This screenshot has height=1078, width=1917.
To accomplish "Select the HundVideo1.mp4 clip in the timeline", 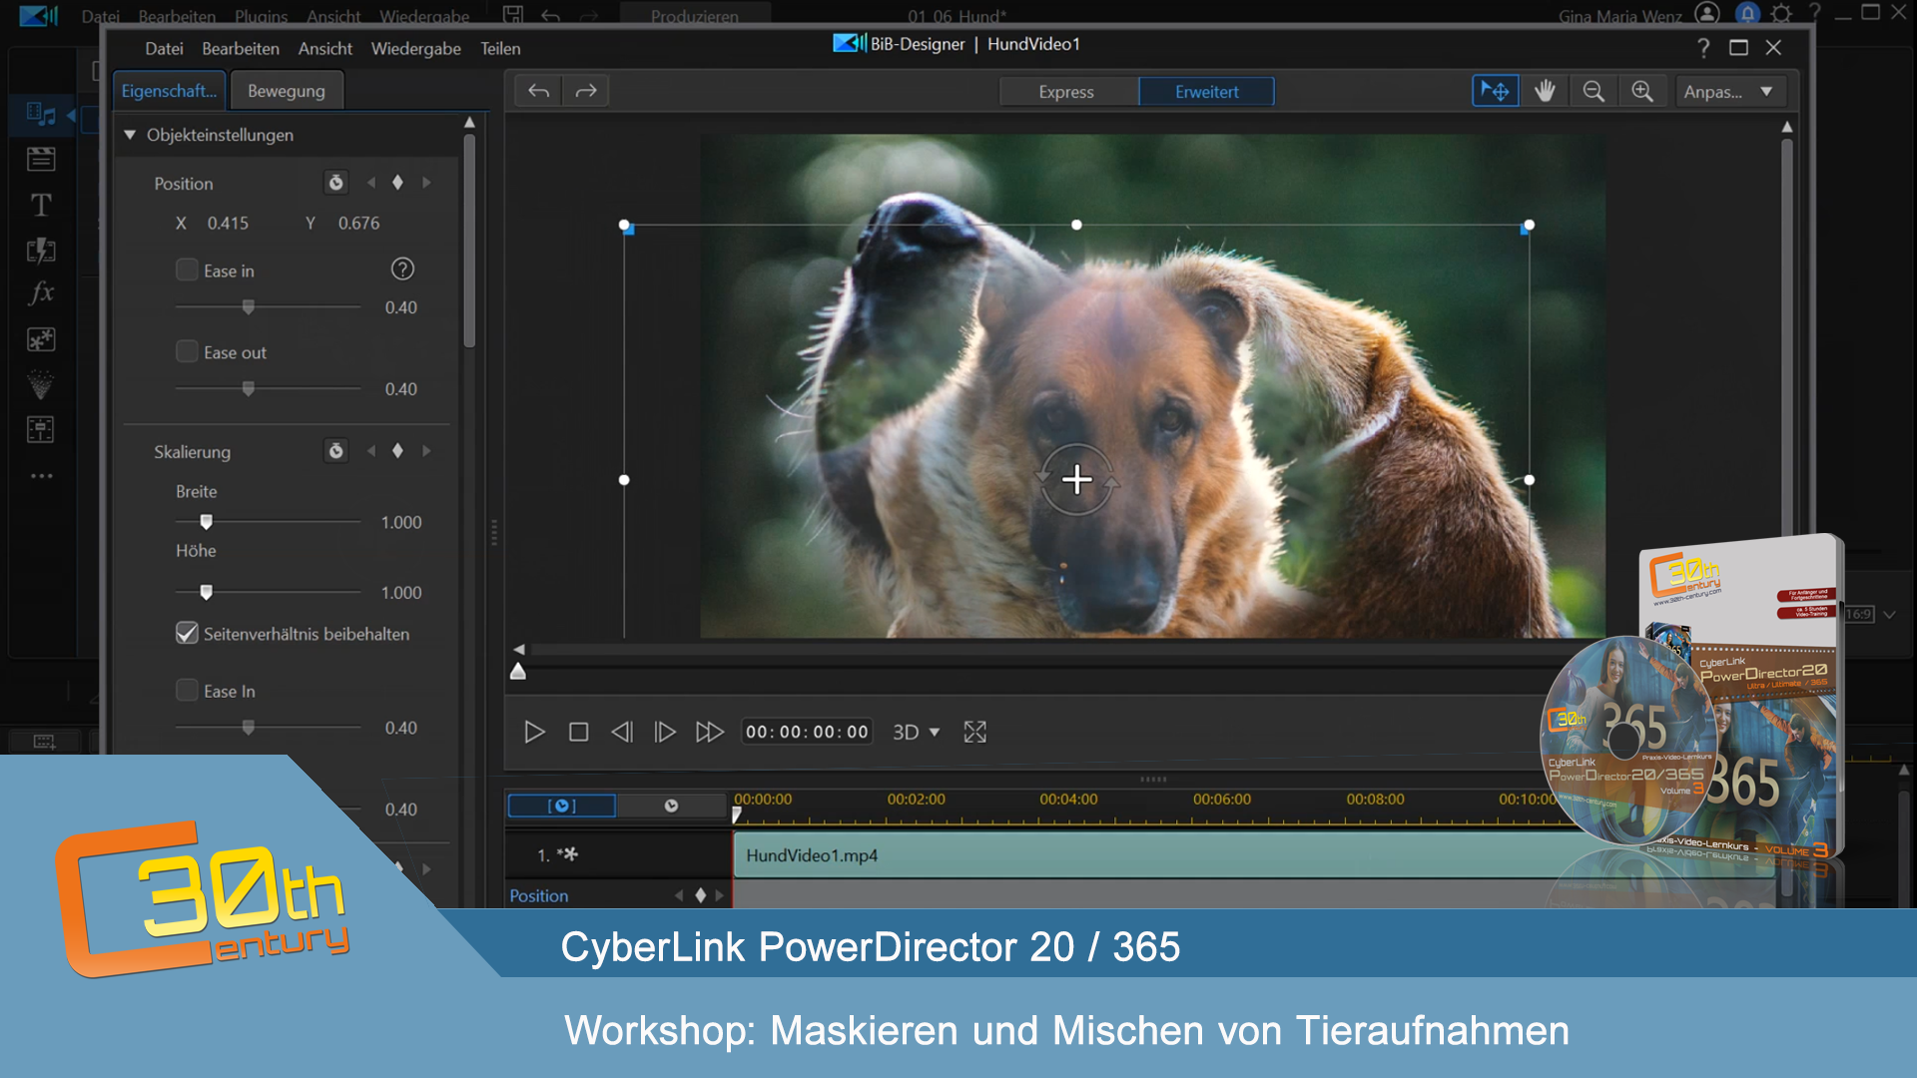I will pyautogui.click(x=998, y=854).
